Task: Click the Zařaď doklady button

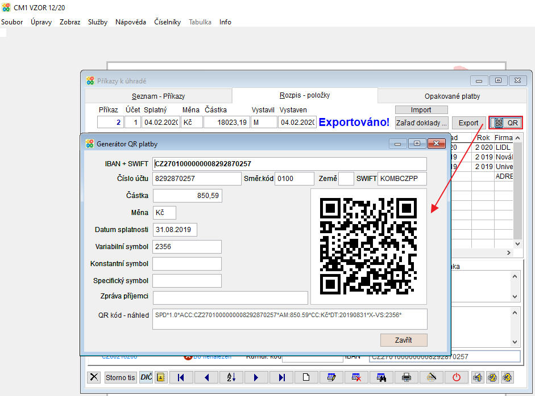Action: 422,123
